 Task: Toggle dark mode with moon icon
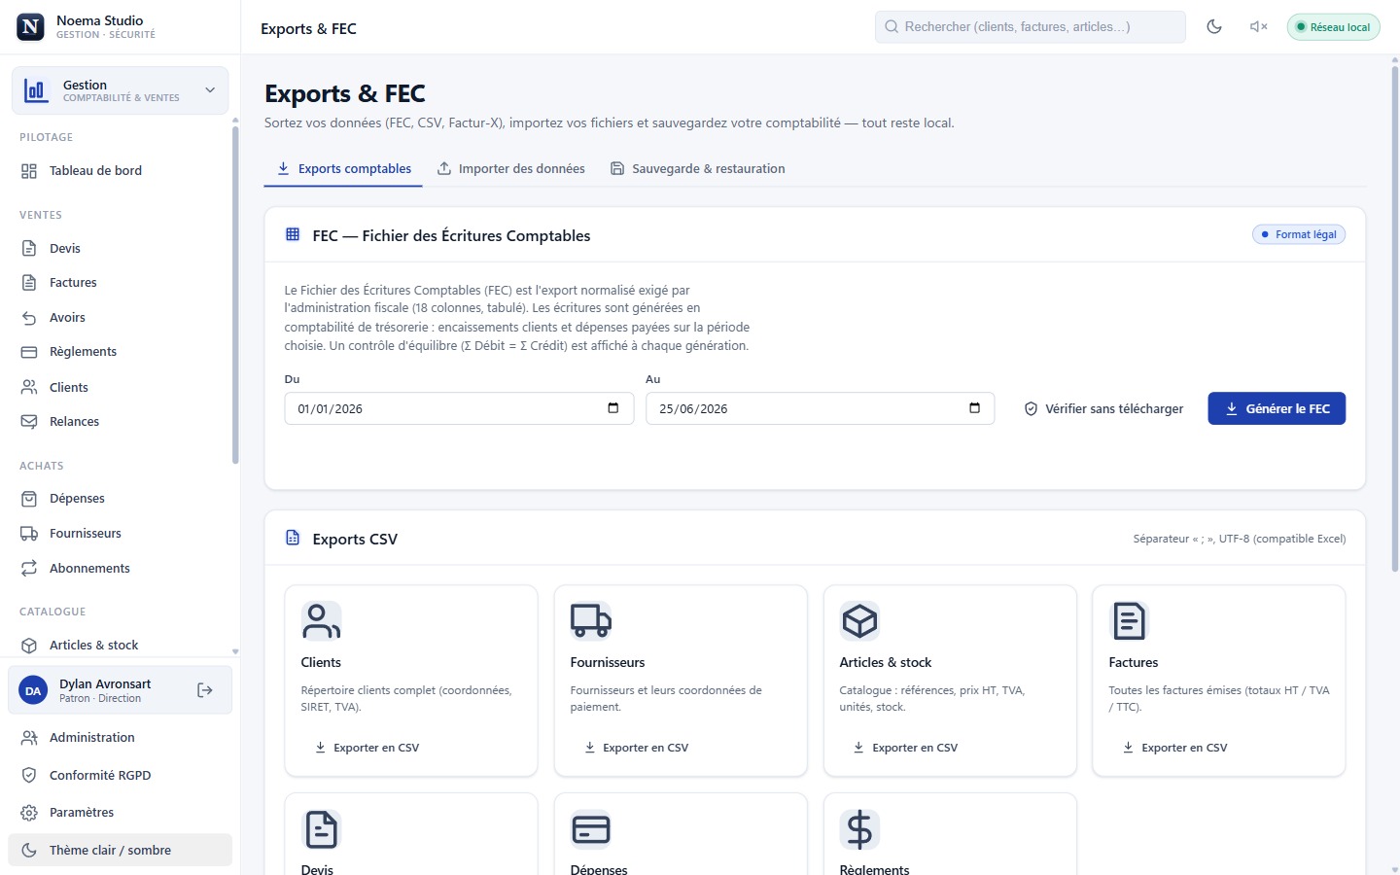pos(1214,27)
